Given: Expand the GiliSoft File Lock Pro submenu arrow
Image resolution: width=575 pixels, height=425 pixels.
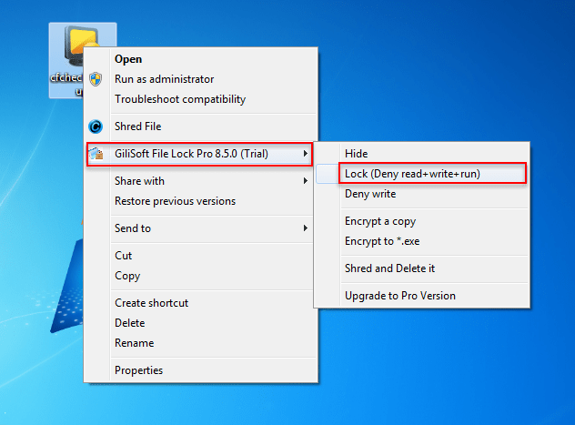Looking at the screenshot, I should coord(305,153).
